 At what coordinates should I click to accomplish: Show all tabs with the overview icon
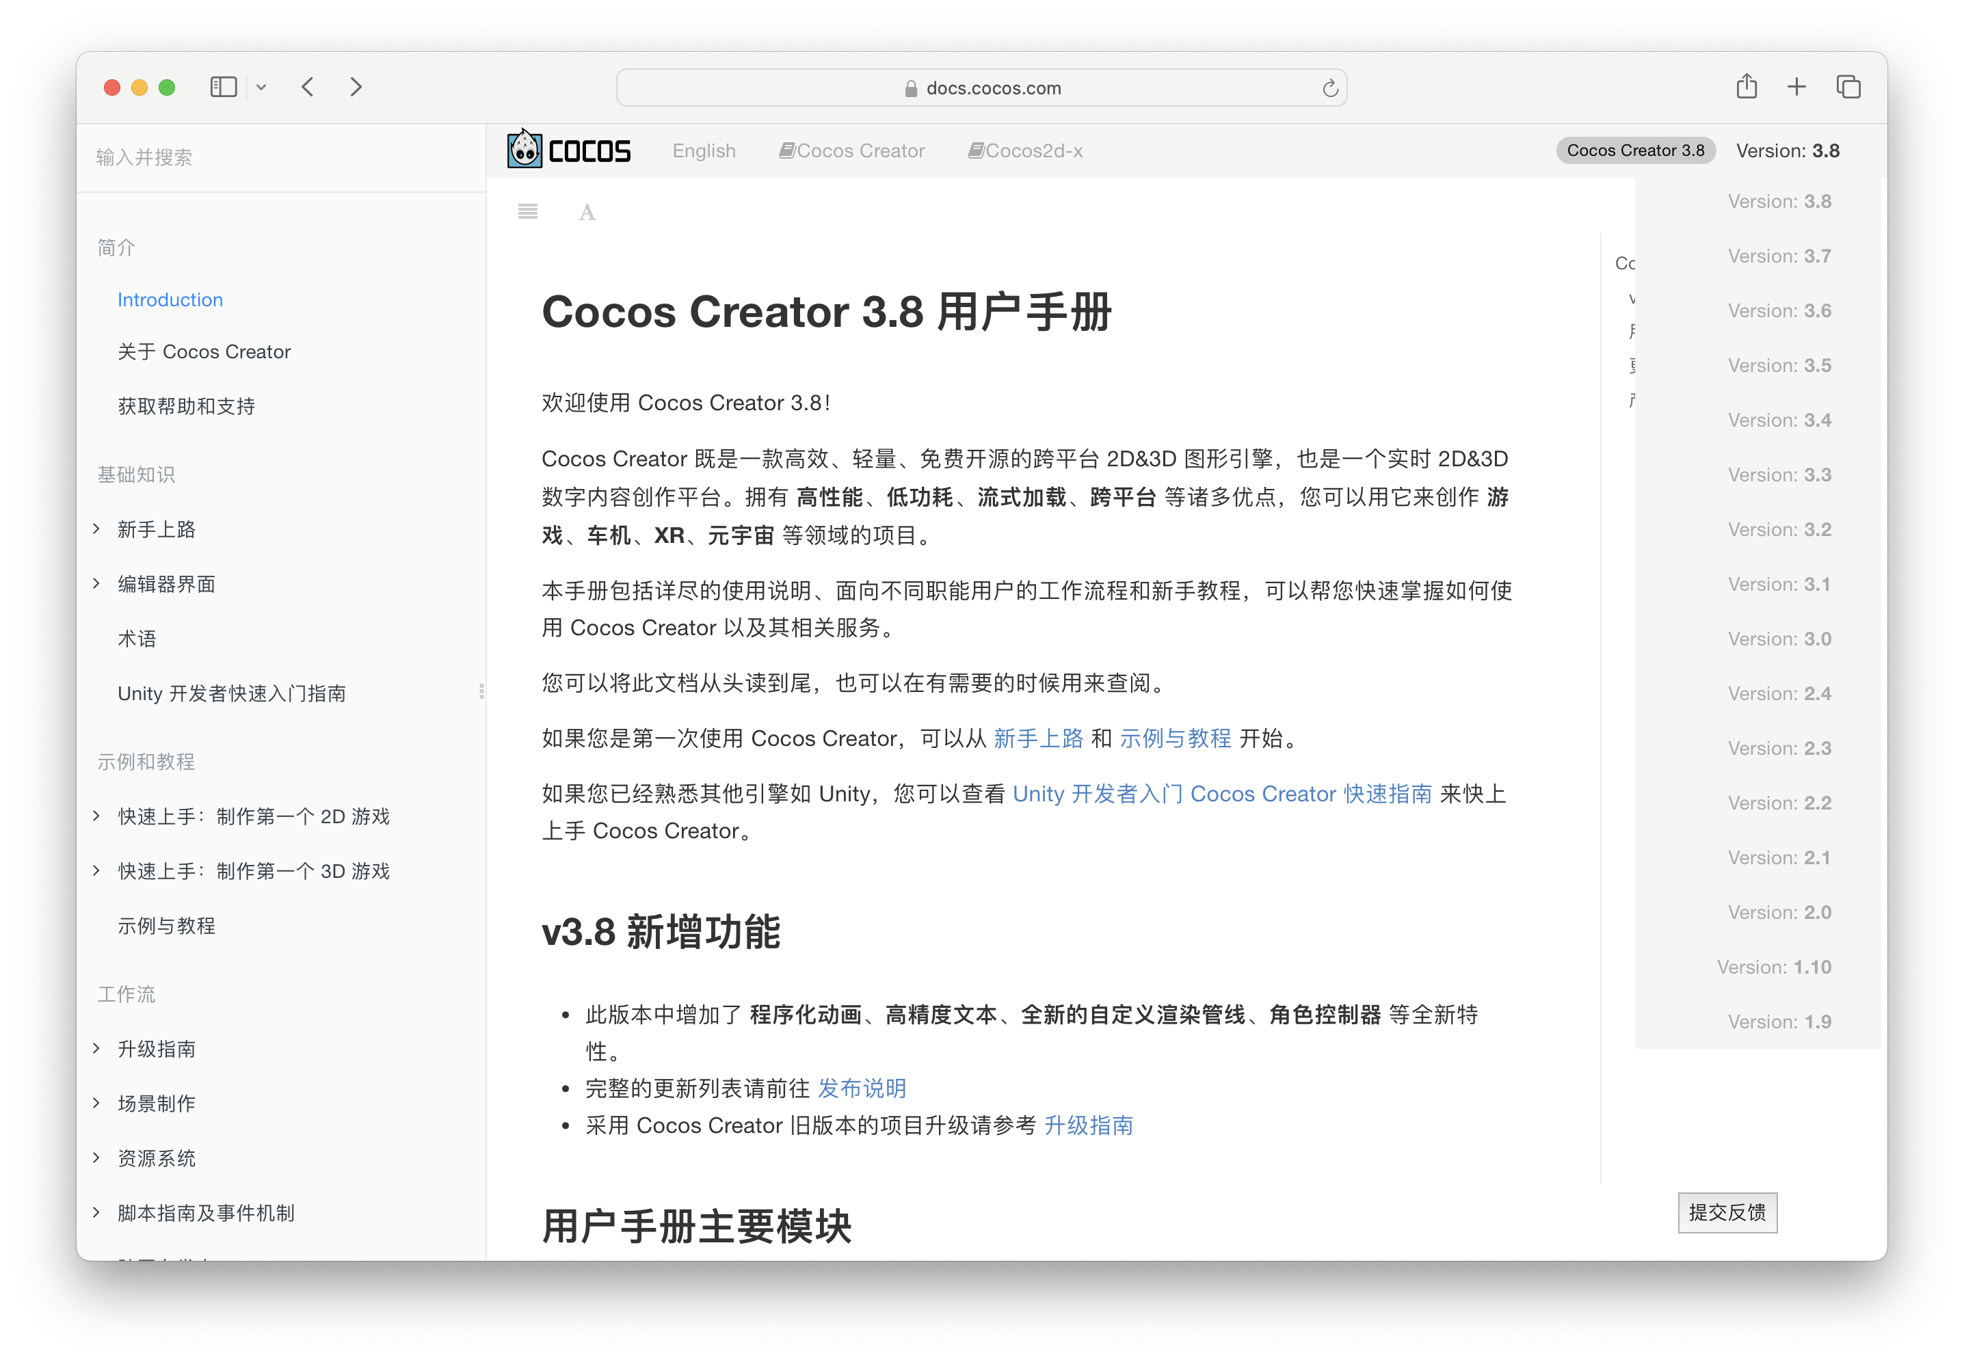point(1848,86)
